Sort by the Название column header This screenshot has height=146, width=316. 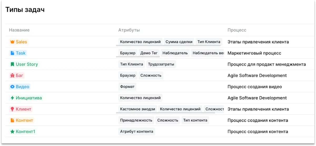19,30
